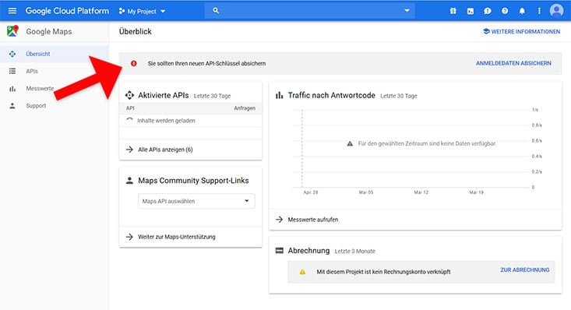571x310 pixels.
Task: Open the user account avatar
Action: (556, 11)
